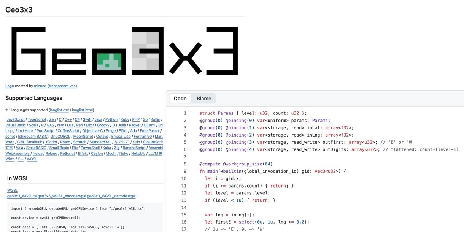The width and height of the screenshot is (464, 232).
Task: Switch to the Blame tab
Action: pos(204,99)
